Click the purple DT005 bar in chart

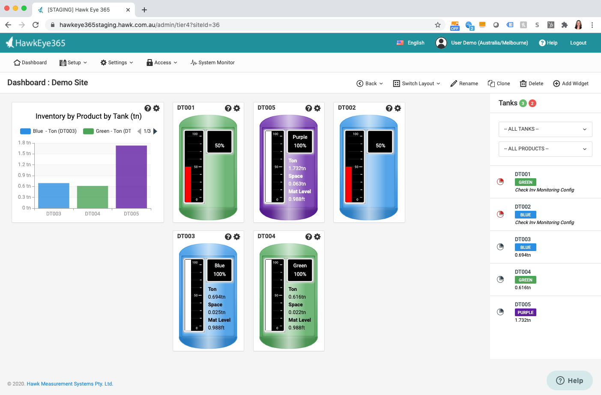point(131,177)
